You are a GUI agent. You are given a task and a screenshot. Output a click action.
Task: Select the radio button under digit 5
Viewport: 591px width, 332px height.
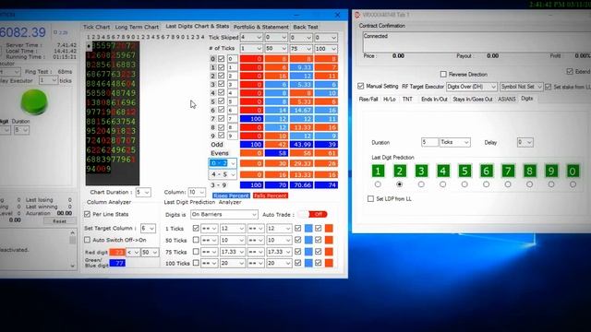(x=464, y=184)
